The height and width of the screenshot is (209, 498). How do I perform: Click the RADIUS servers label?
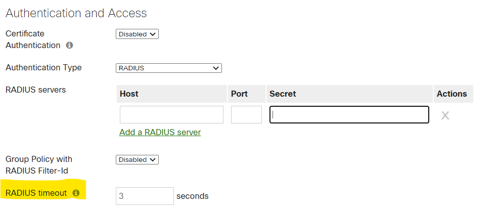[x=35, y=90]
